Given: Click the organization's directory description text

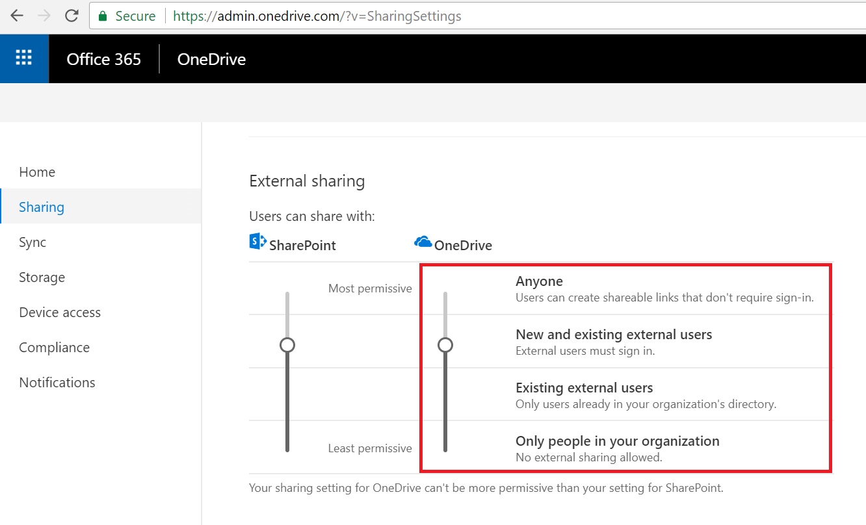Looking at the screenshot, I should click(646, 404).
